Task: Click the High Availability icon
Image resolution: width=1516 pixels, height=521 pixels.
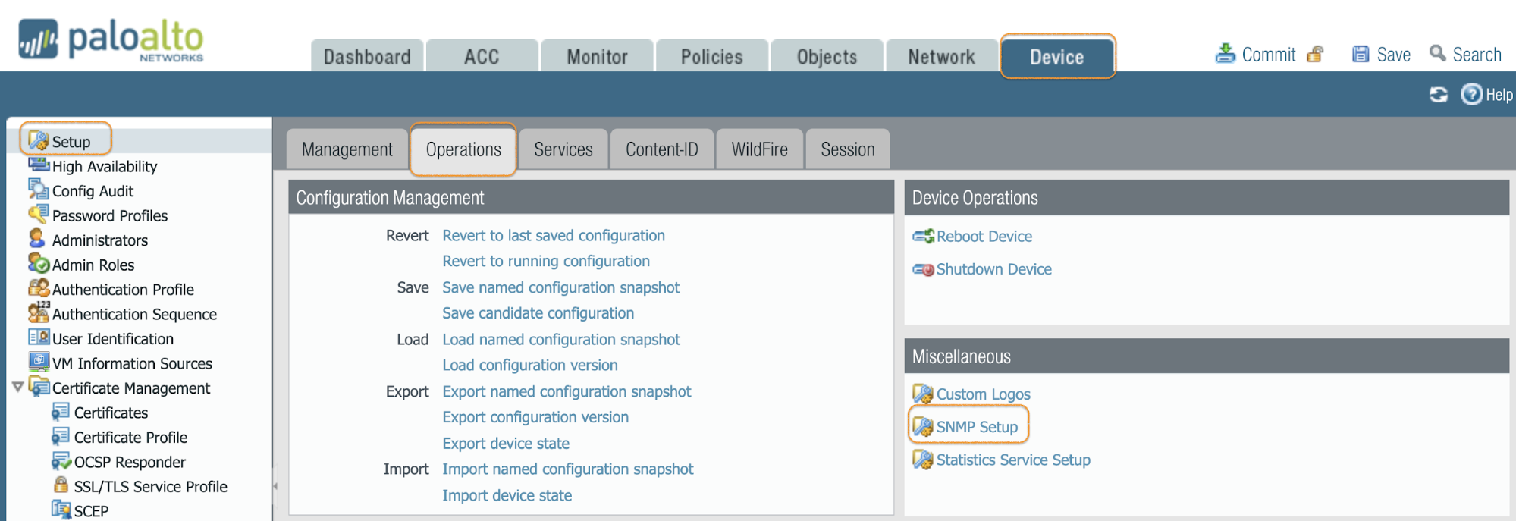Action: [x=39, y=165]
